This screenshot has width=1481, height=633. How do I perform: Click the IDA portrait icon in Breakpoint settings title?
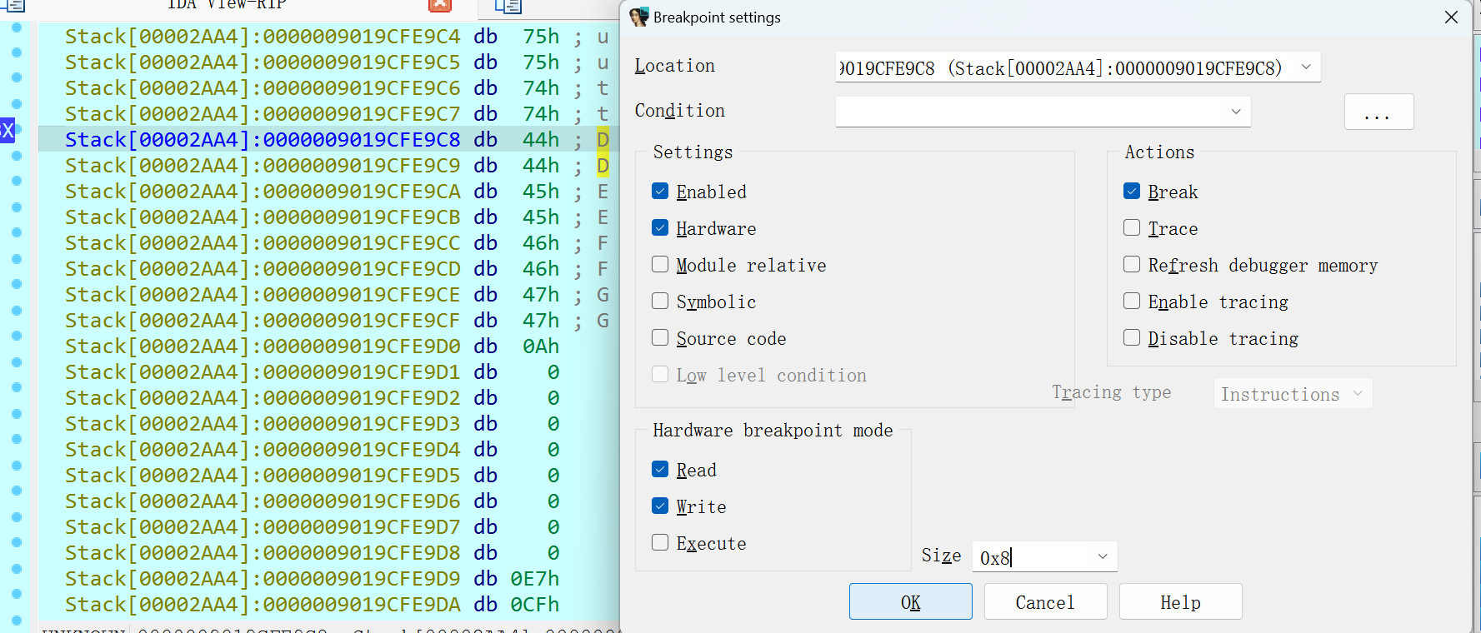point(639,17)
